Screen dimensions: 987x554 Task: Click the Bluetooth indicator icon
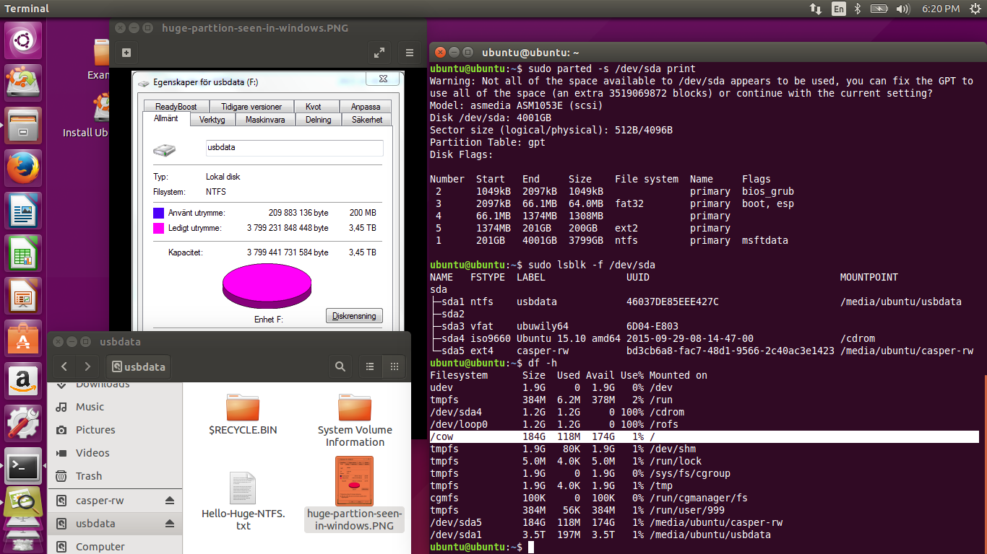coord(858,9)
